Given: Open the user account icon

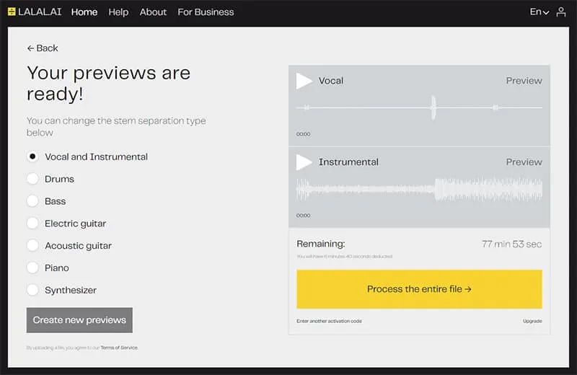Looking at the screenshot, I should point(561,12).
